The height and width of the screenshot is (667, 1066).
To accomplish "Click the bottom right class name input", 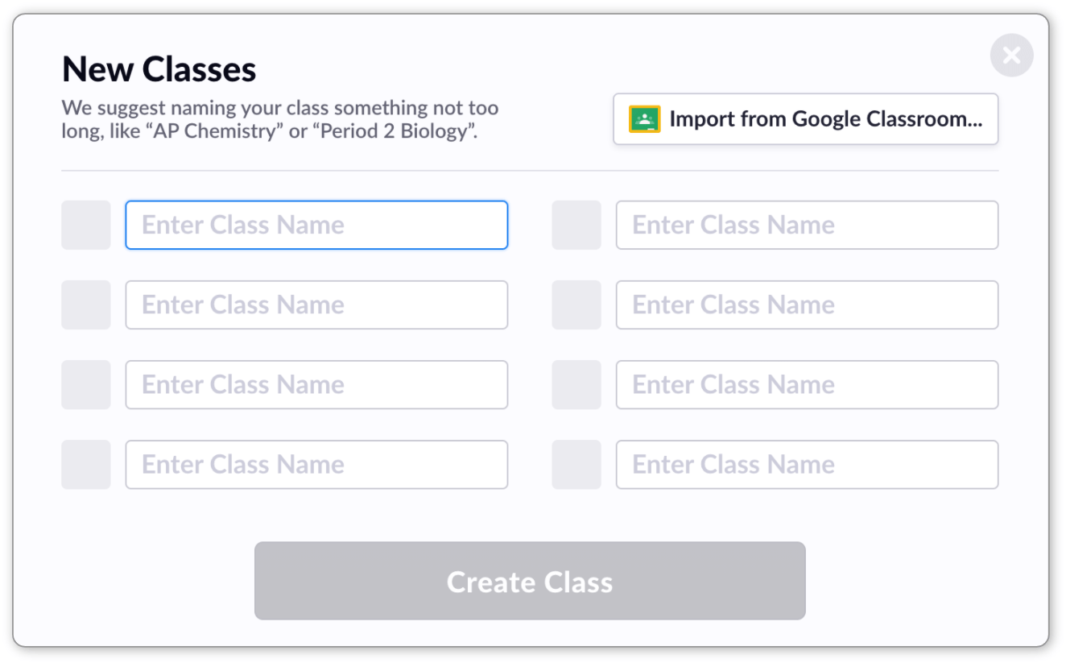I will pyautogui.click(x=807, y=464).
